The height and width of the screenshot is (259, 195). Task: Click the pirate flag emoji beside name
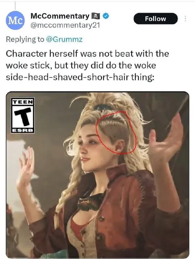click(95, 16)
